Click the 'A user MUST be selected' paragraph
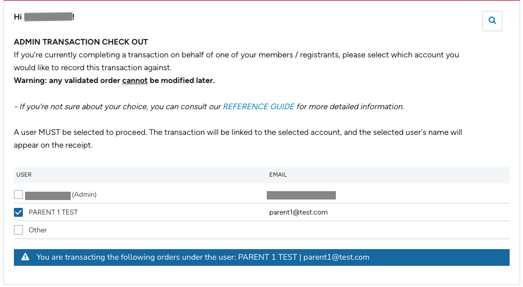This screenshot has height=287, width=523. click(x=237, y=133)
